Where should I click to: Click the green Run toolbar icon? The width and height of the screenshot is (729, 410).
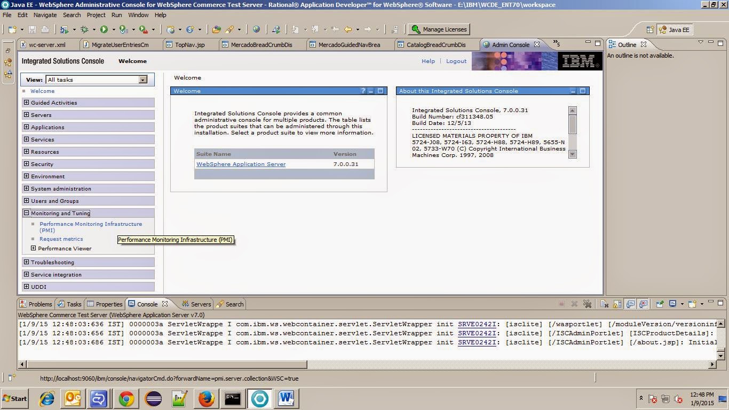[x=104, y=29]
